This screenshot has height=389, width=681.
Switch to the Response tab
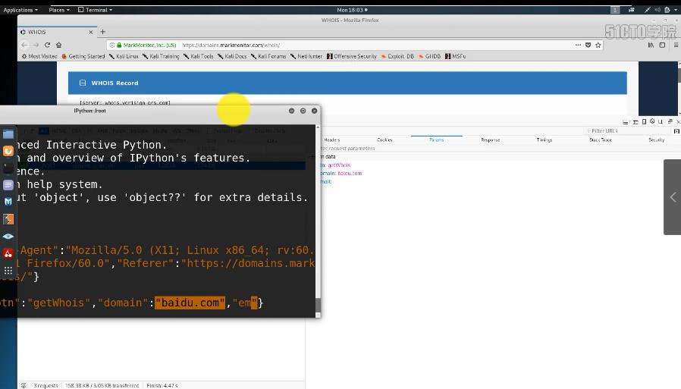click(490, 140)
